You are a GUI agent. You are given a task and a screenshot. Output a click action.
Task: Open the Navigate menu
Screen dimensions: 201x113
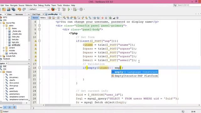pos(14,5)
